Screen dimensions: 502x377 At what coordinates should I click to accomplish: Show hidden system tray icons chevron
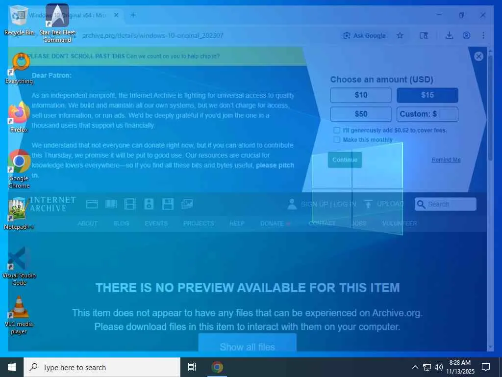pos(415,367)
